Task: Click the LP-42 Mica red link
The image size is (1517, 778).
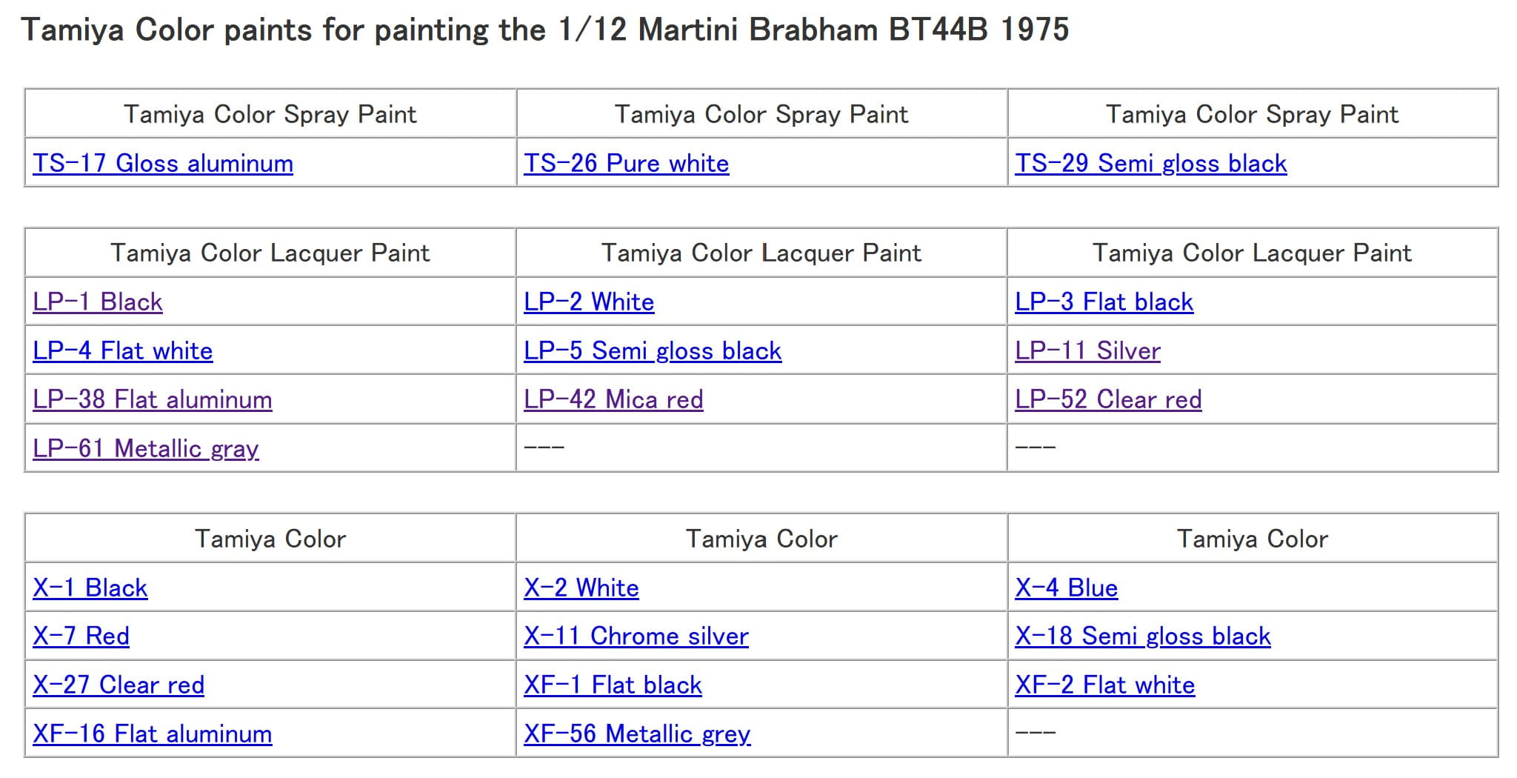Action: coord(613,399)
